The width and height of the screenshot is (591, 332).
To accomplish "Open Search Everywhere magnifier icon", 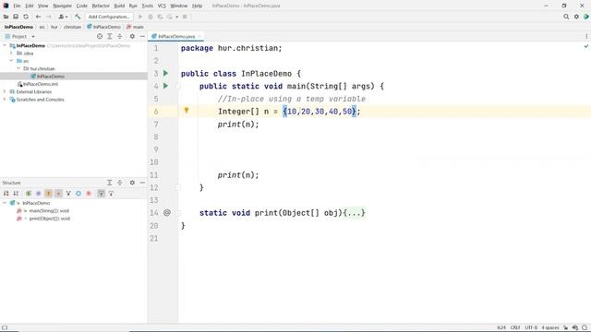I will tap(566, 17).
